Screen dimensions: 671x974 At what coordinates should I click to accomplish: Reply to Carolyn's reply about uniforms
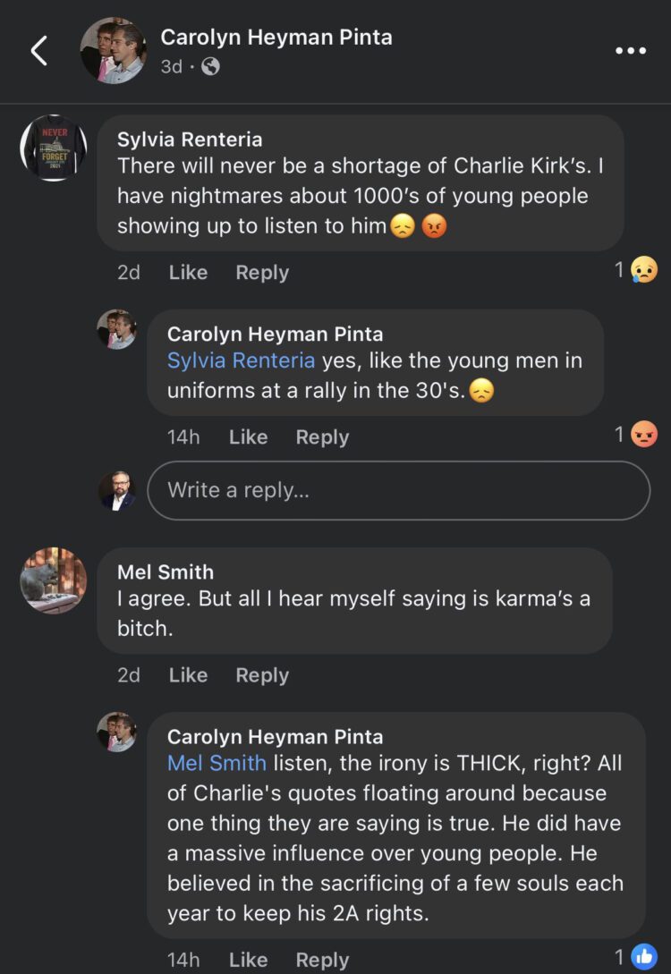click(321, 436)
